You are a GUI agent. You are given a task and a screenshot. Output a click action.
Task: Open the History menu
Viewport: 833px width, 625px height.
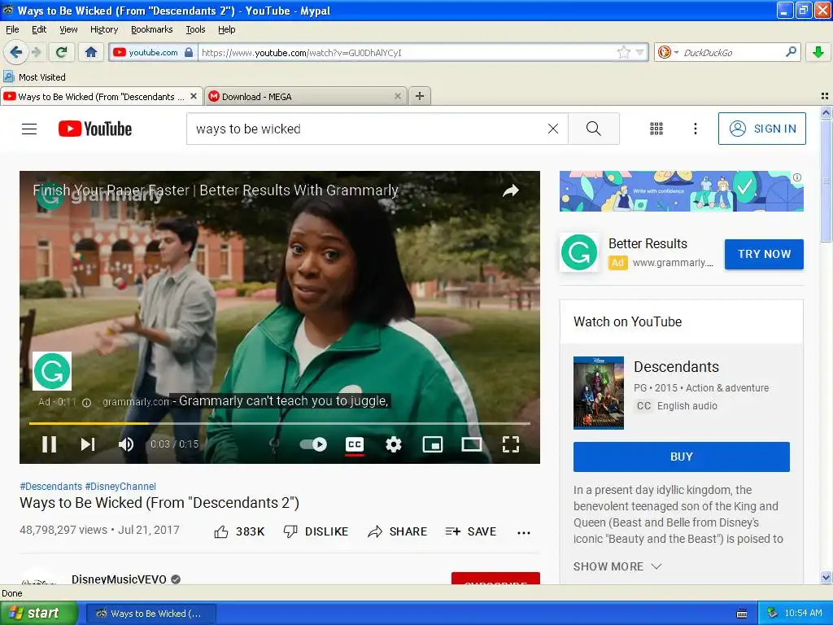[x=104, y=29]
